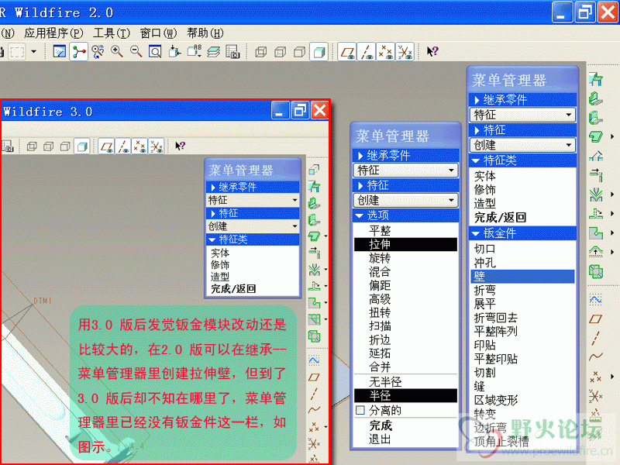
Task: Open the 特征 dropdown in the right menu manager
Action: [x=522, y=115]
